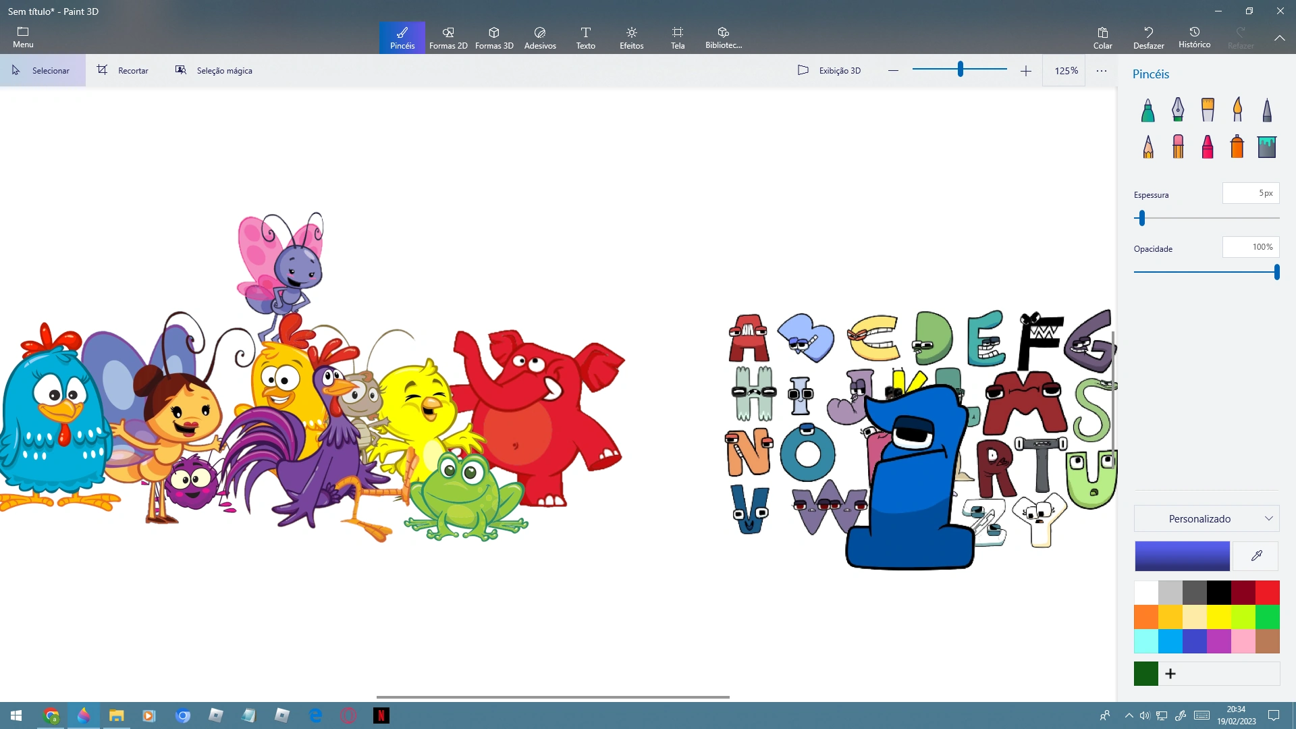Activate the Selecionar tool
1296x729 pixels.
click(42, 70)
